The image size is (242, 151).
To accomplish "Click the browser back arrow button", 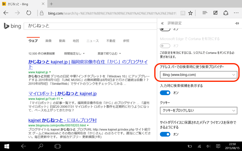I will point(6,13).
